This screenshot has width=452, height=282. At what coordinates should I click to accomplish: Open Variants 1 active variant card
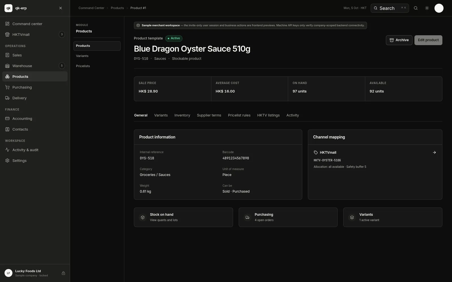(x=393, y=217)
